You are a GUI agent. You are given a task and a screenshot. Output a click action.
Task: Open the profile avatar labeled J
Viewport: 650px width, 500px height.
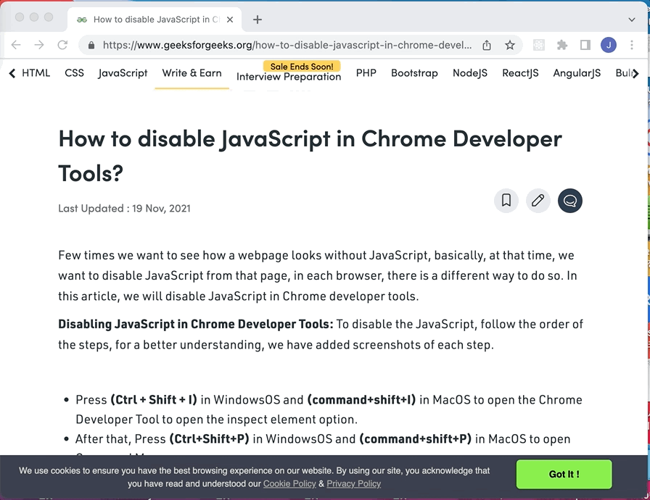click(608, 45)
